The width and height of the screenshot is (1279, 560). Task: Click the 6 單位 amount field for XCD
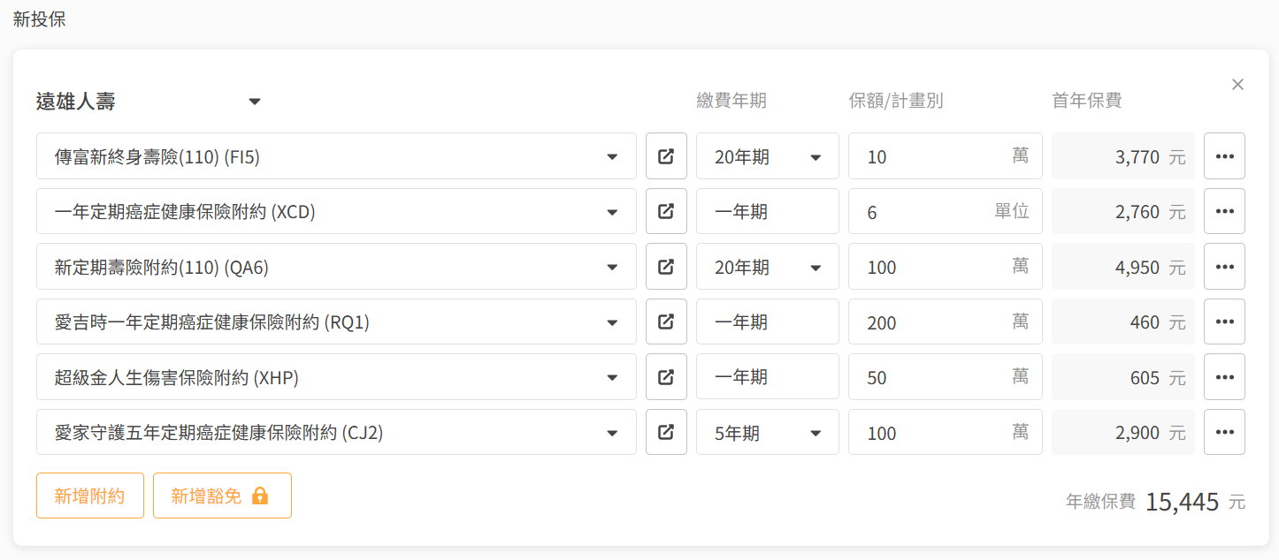point(927,212)
